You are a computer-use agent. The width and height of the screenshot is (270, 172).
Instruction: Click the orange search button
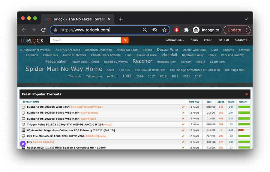point(125,40)
